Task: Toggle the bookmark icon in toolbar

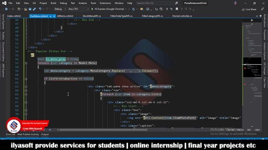Action: pos(177,9)
